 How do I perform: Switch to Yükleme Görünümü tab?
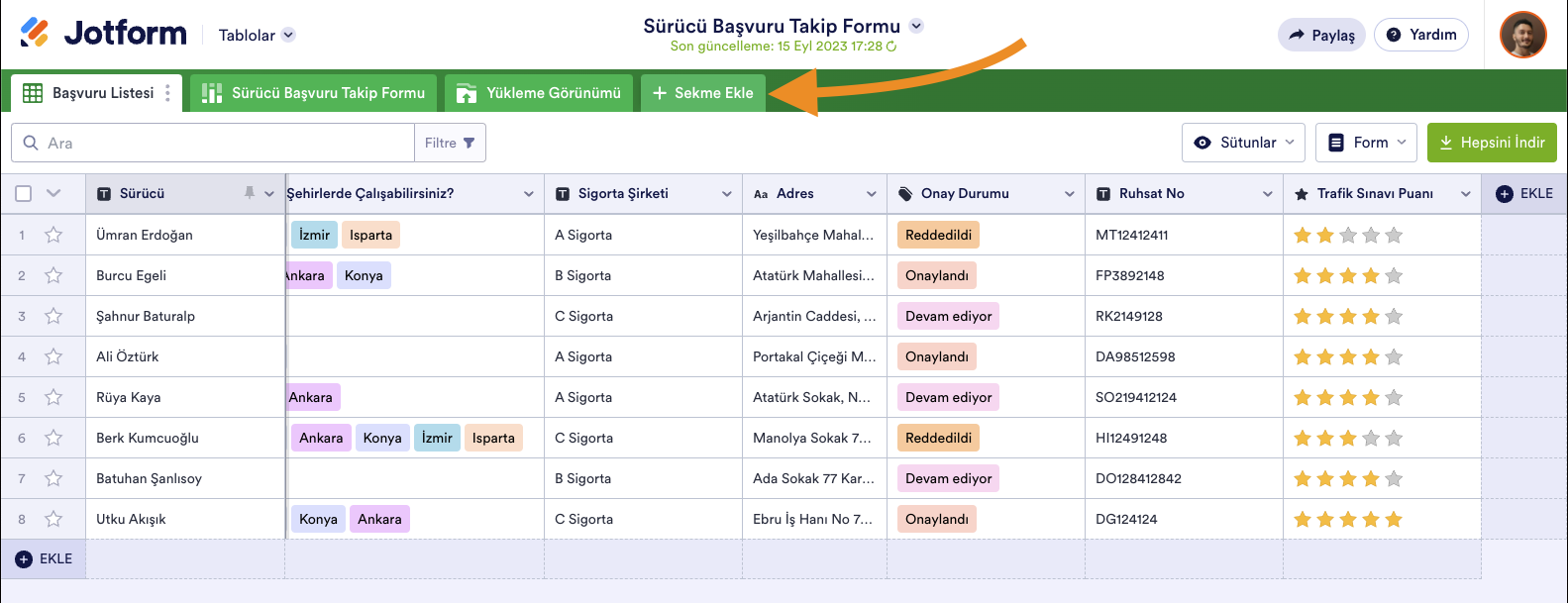tap(538, 93)
